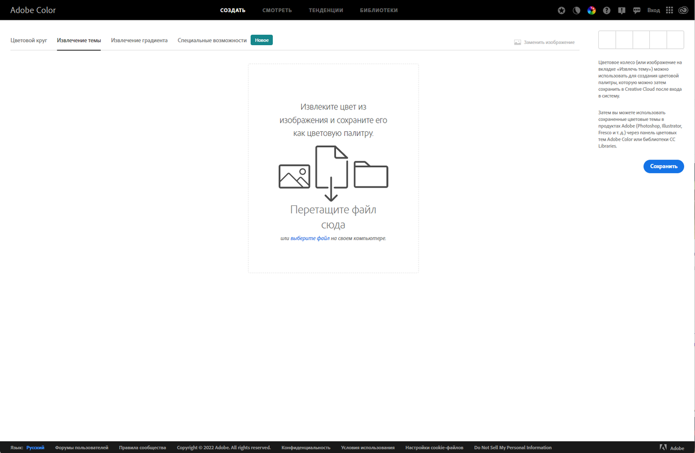Click Вход to sign in
The image size is (695, 453).
(653, 10)
